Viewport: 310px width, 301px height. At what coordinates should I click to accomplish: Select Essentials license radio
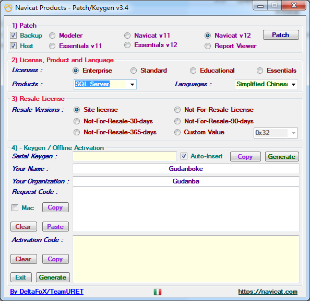click(260, 71)
